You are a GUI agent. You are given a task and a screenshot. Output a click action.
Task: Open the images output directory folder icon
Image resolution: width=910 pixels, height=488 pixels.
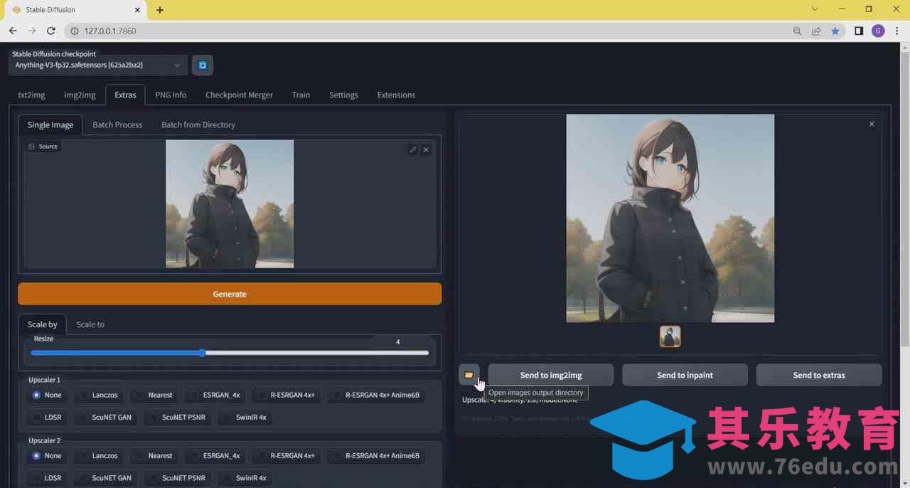(469, 375)
